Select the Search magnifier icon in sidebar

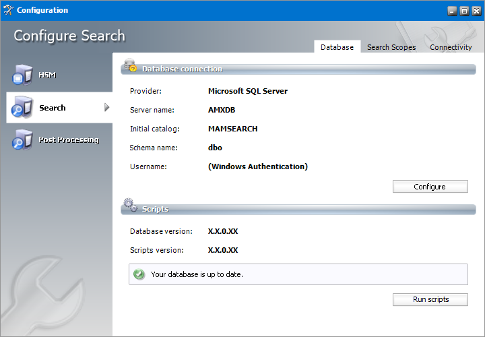[22, 107]
